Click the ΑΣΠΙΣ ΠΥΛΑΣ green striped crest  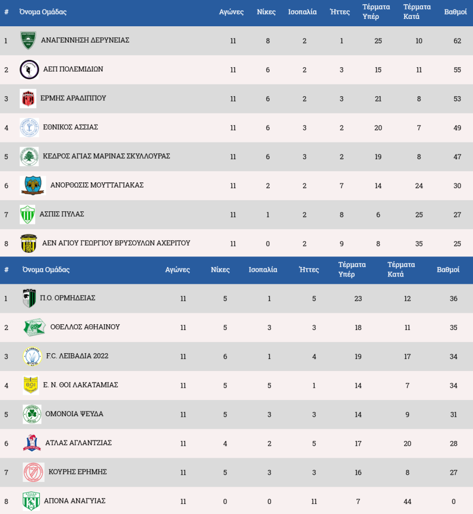coord(27,214)
